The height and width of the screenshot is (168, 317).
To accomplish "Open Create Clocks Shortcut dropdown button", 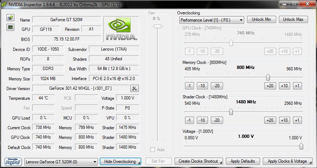I will (200, 161).
